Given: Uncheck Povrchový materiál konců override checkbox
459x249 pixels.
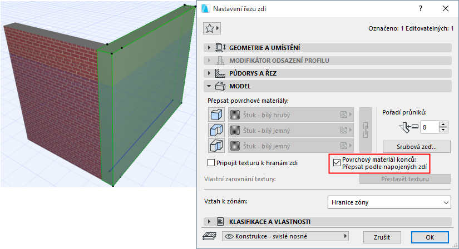Looking at the screenshot, I should (337, 163).
